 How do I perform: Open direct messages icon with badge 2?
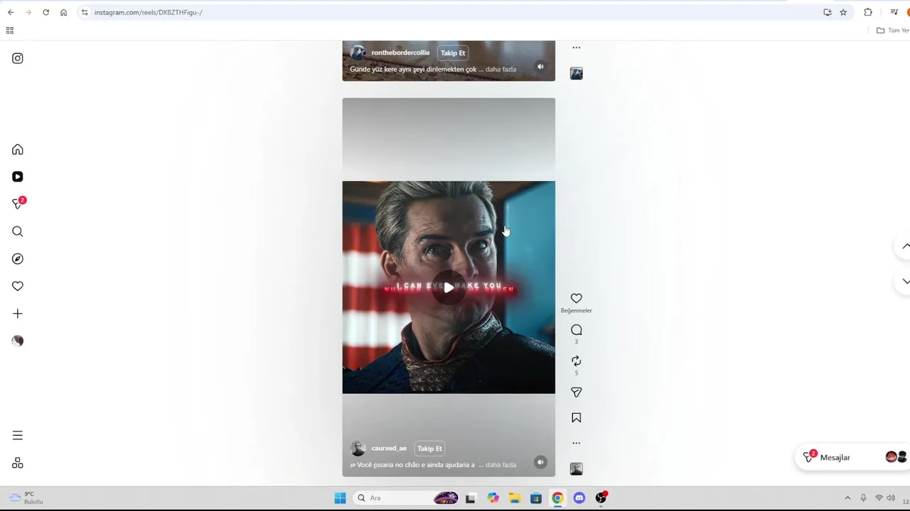click(18, 204)
